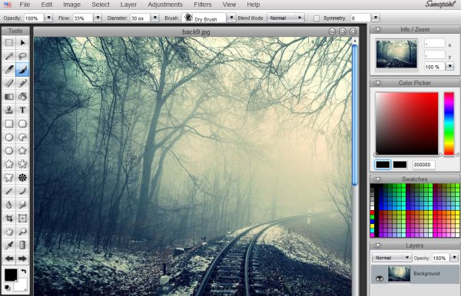Open the Edit menu
Viewport: 461px width, 296px height.
46,5
